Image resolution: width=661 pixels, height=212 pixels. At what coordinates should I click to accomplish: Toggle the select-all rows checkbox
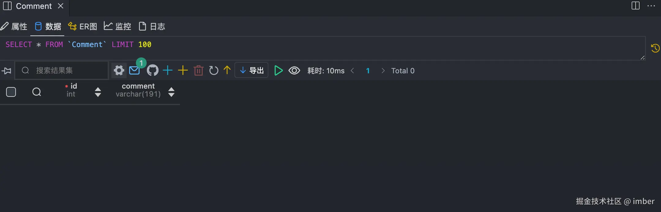tap(11, 92)
